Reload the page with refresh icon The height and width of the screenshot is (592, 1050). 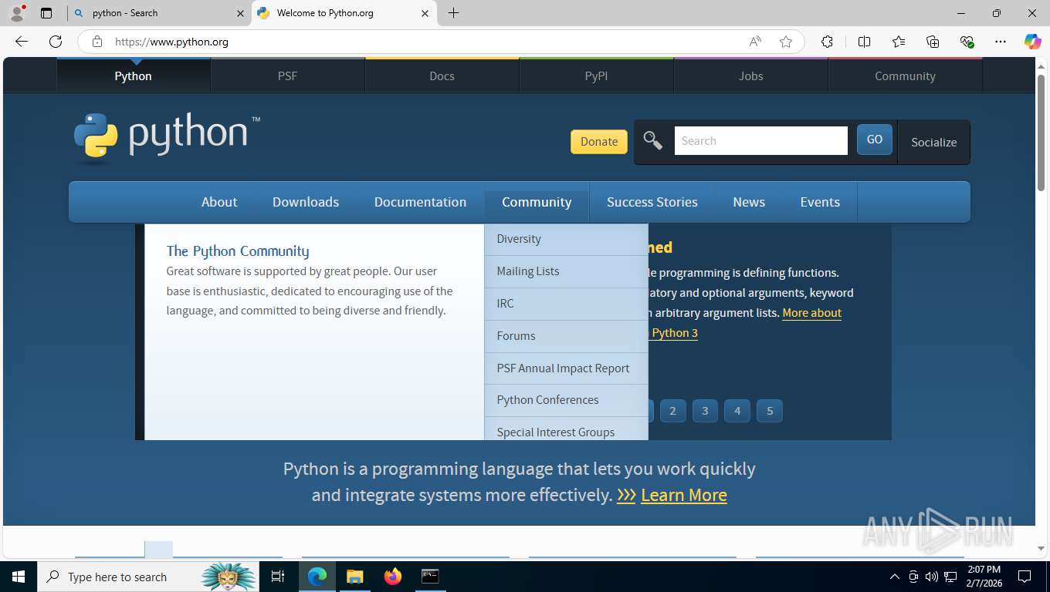[56, 42]
